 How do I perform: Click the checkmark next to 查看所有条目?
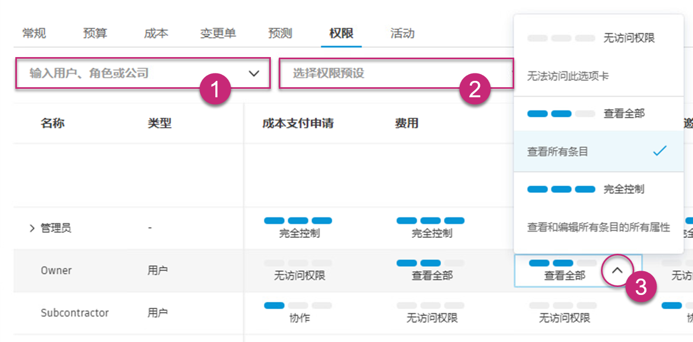pos(660,151)
